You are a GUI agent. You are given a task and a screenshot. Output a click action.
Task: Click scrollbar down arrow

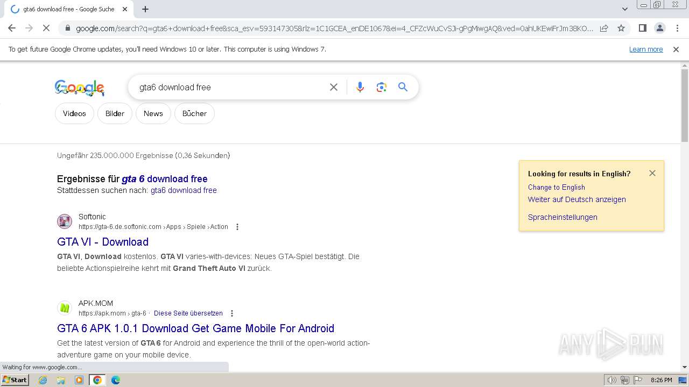tap(685, 367)
